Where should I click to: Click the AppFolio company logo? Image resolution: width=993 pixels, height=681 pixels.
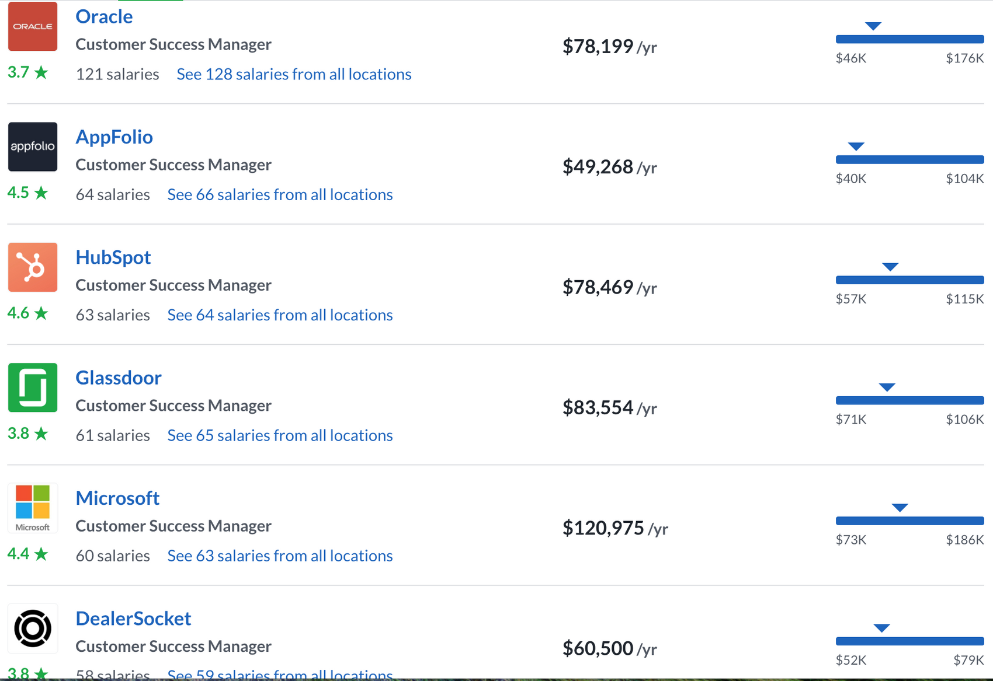pyautogui.click(x=33, y=146)
